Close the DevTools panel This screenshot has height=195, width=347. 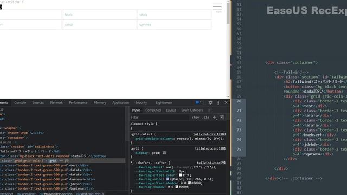click(x=226, y=102)
